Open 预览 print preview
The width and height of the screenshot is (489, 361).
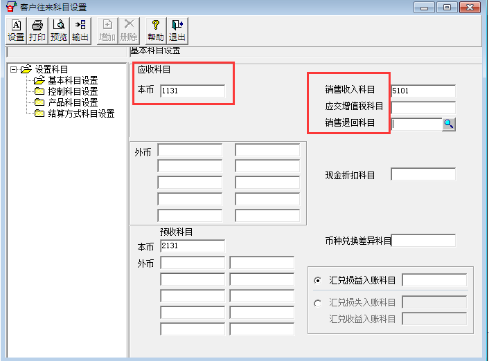coord(58,30)
